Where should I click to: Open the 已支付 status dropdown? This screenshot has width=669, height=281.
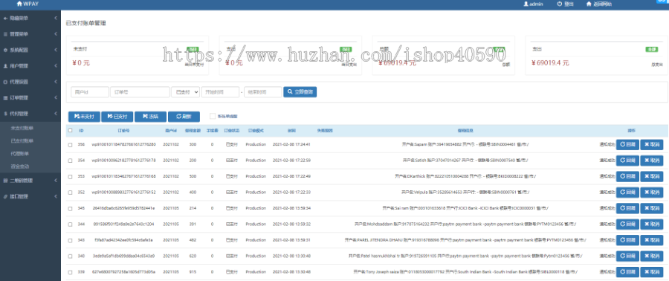(x=185, y=91)
